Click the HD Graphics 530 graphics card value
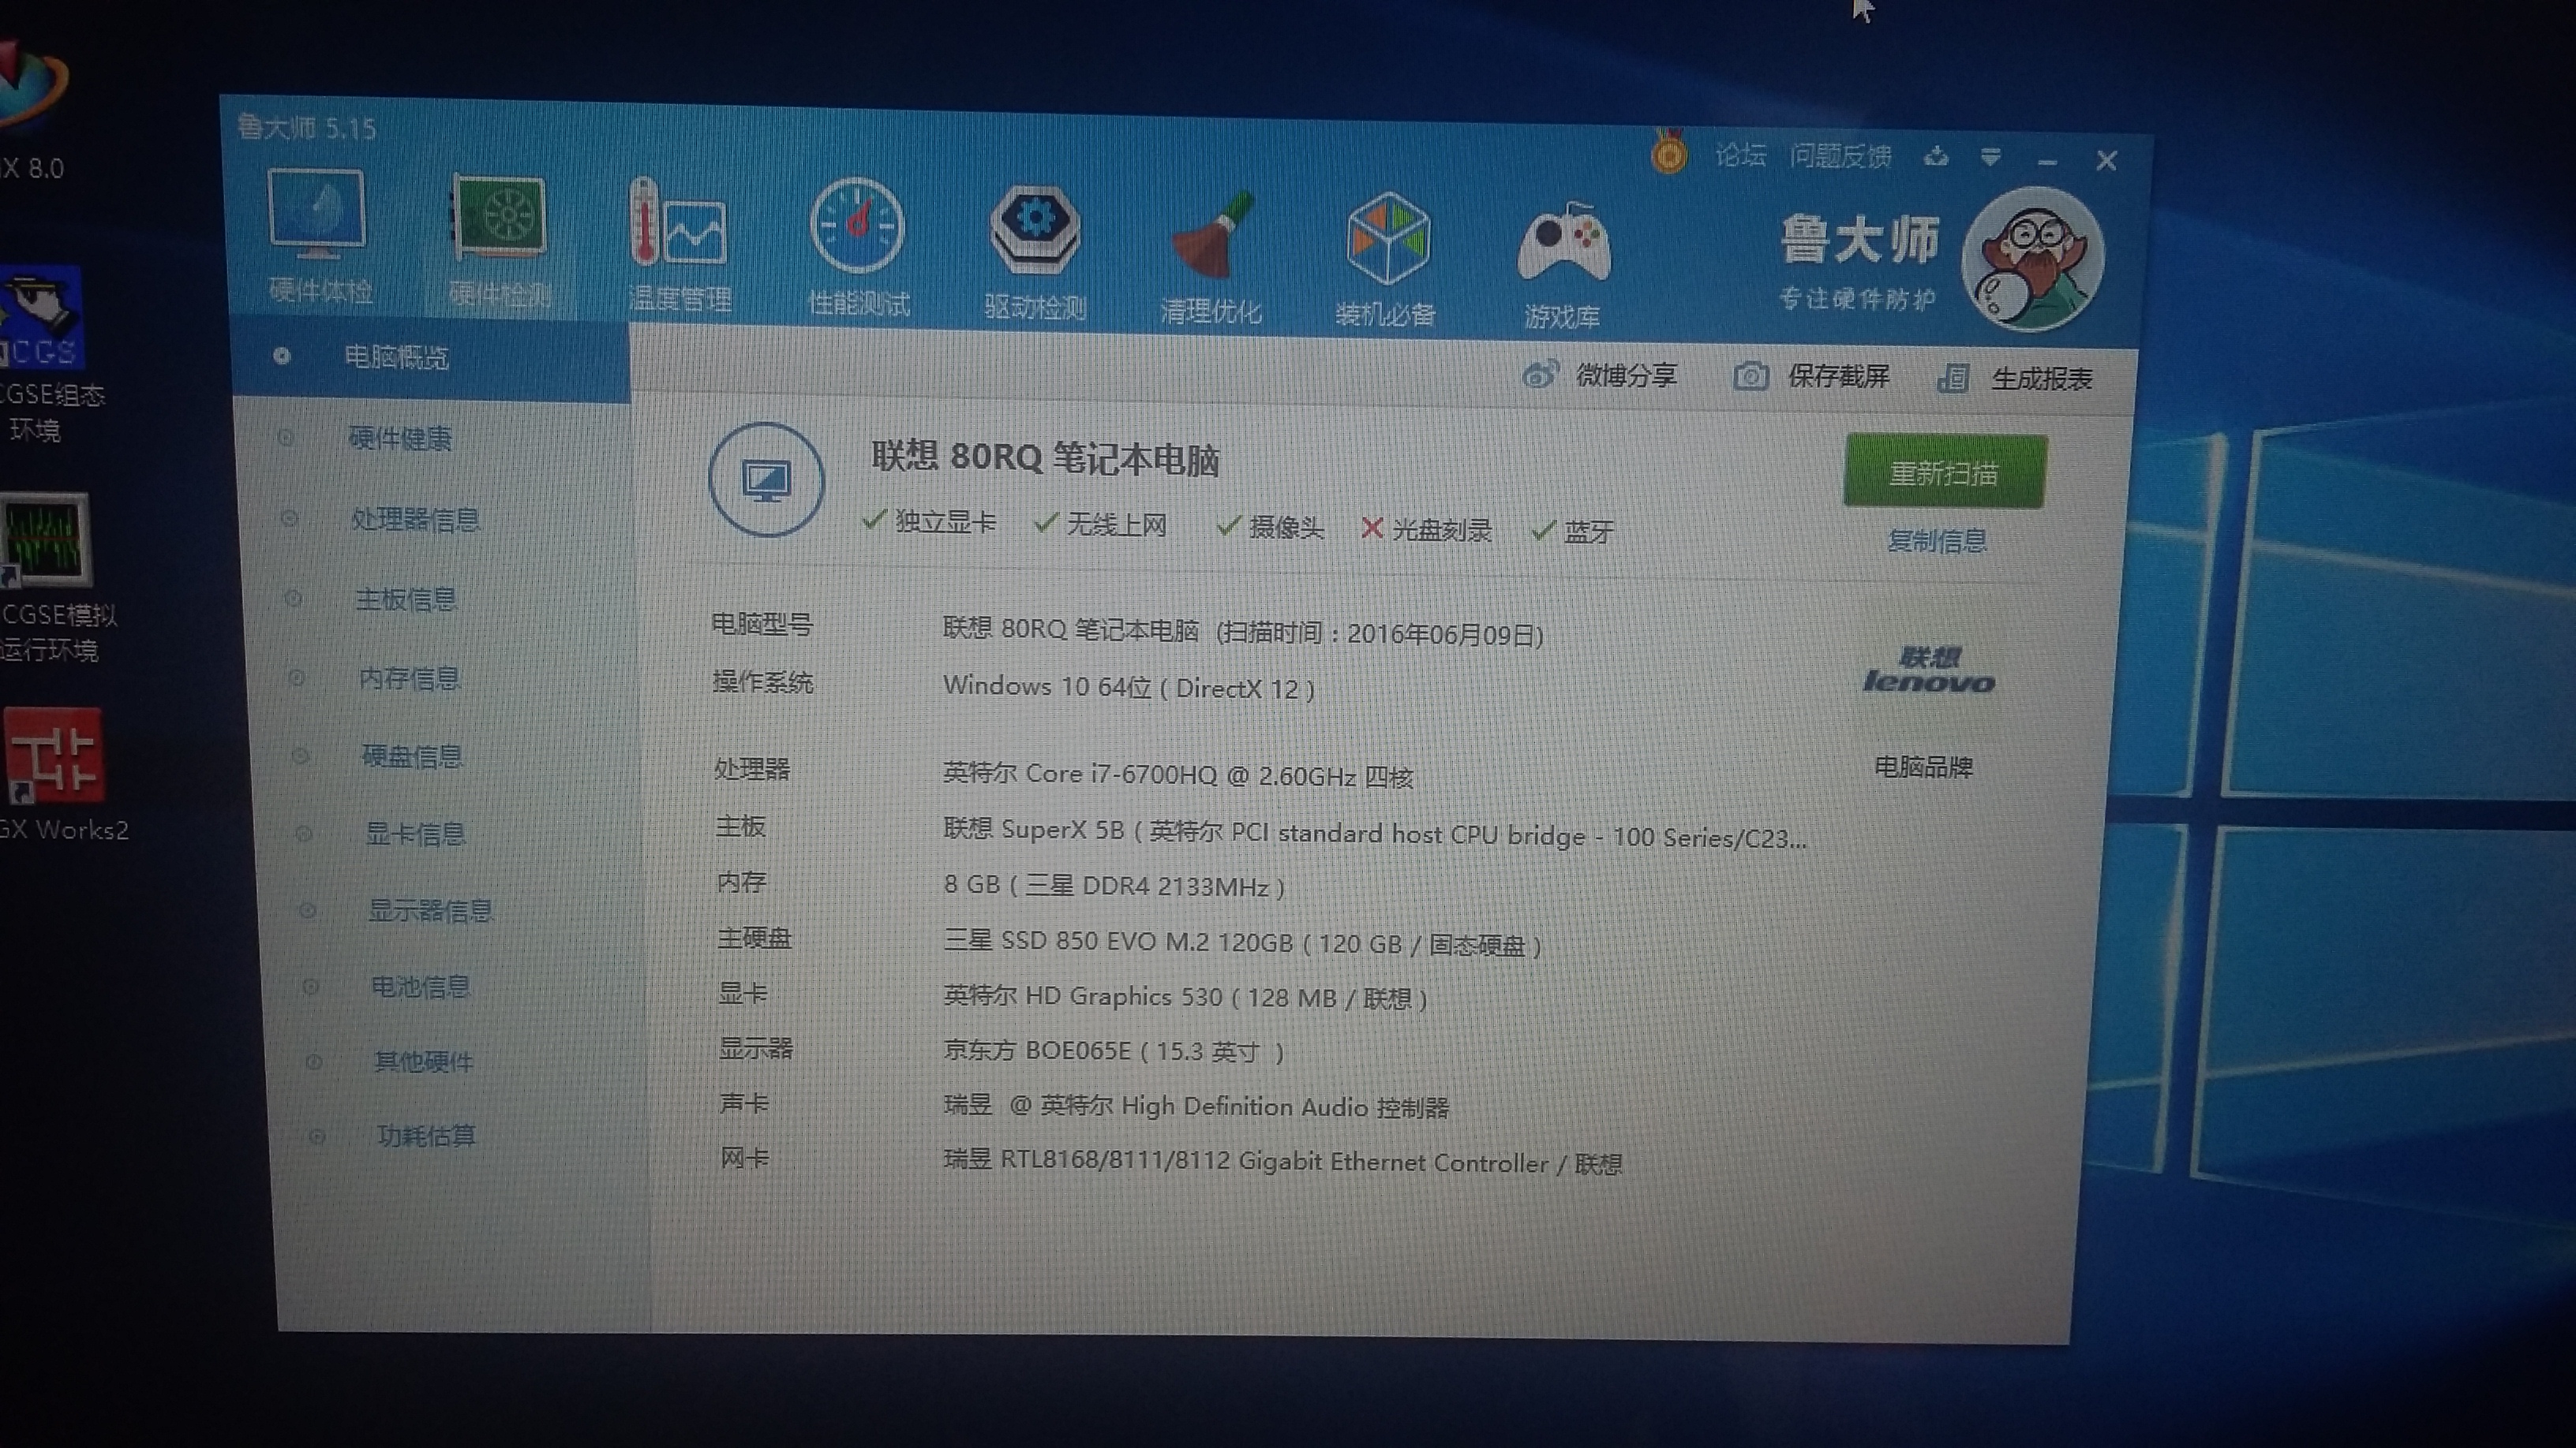Viewport: 2576px width, 1448px height. pyautogui.click(x=1185, y=998)
